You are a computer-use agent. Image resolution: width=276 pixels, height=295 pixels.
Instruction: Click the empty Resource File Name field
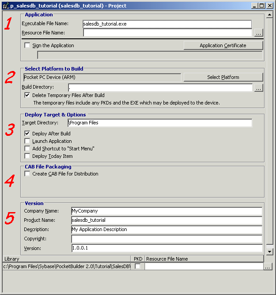[x=167, y=33]
